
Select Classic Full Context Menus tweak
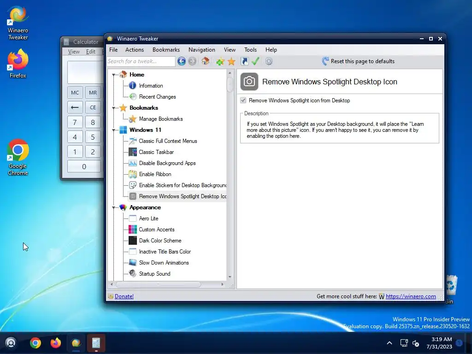[x=168, y=141]
